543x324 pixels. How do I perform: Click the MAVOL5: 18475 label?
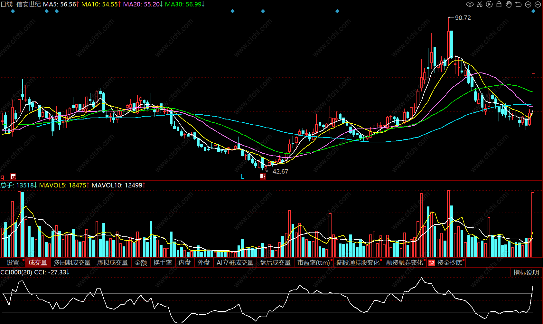click(63, 185)
